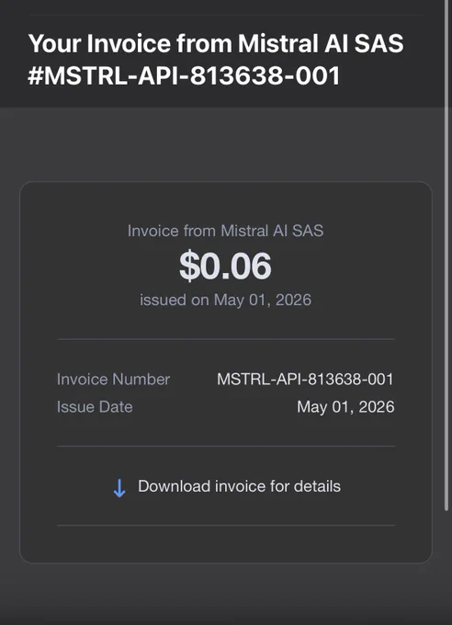Click the Invoice Number field label

pyautogui.click(x=113, y=379)
